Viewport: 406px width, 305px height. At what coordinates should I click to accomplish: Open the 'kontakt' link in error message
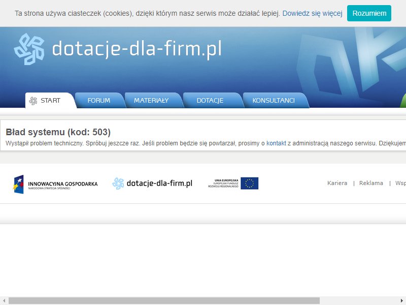tap(276, 143)
